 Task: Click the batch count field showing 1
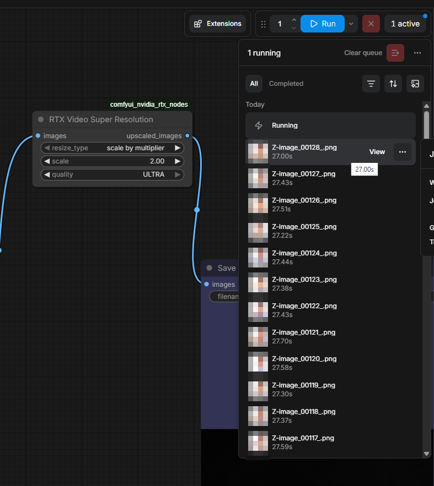click(x=280, y=24)
